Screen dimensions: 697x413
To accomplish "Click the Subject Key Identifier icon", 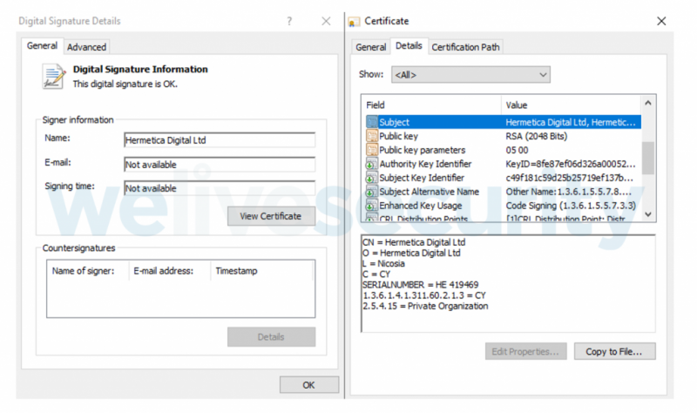I will point(372,178).
